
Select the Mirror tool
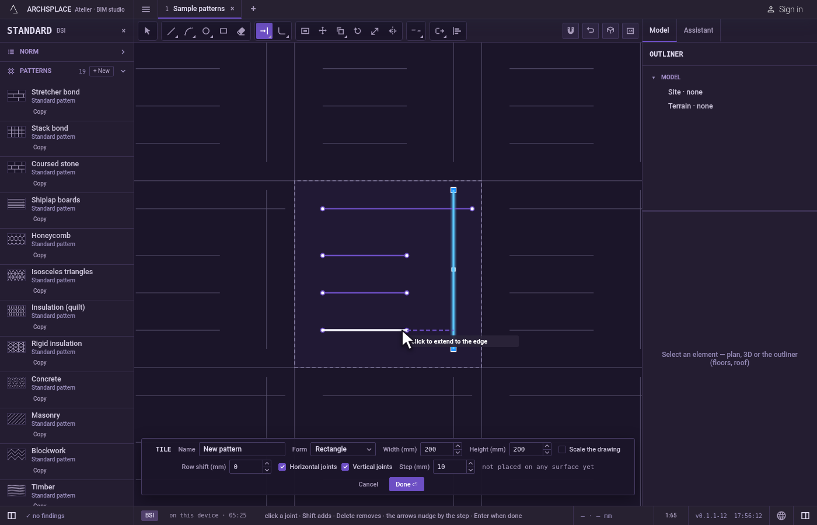click(x=393, y=31)
